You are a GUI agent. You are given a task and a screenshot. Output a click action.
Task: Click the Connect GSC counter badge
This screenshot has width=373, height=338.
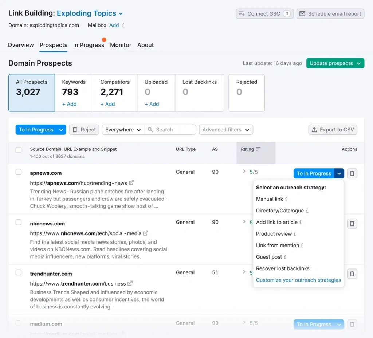coord(287,14)
